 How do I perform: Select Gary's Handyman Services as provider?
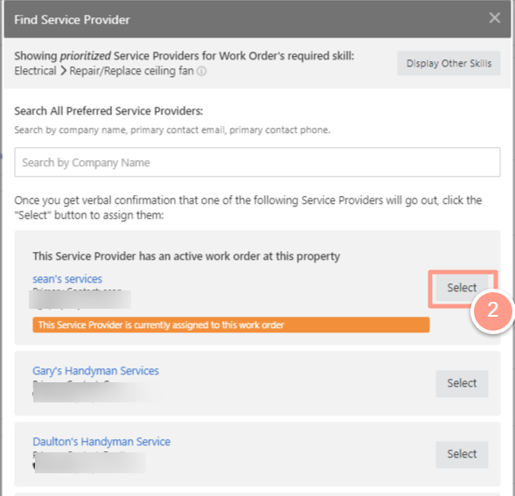coord(462,383)
